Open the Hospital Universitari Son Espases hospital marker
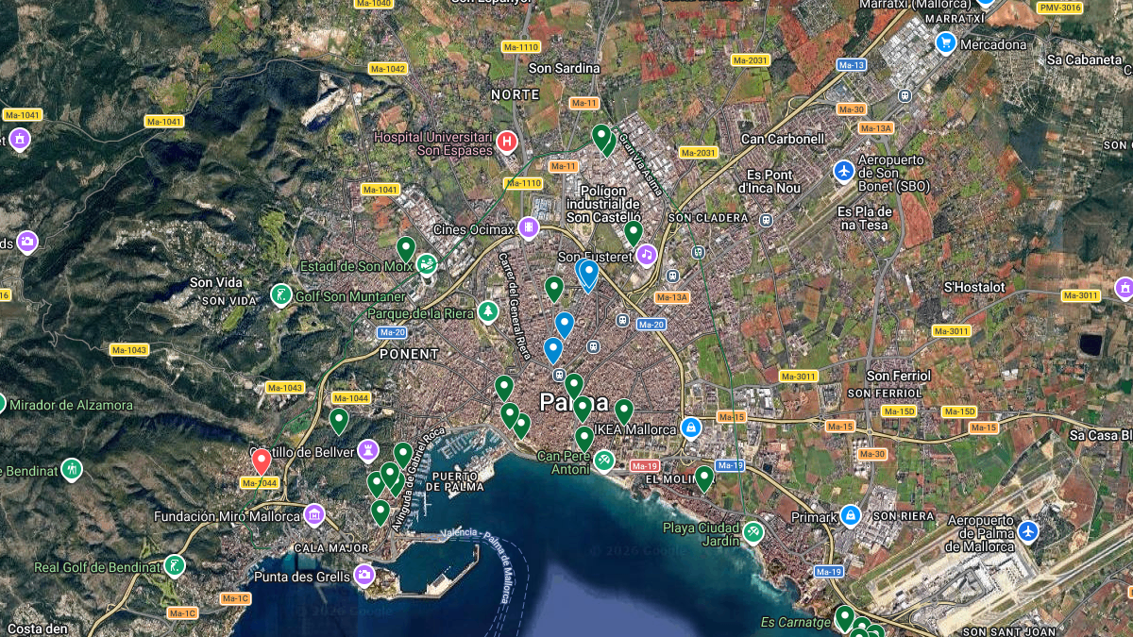This screenshot has width=1133, height=637. point(507,142)
